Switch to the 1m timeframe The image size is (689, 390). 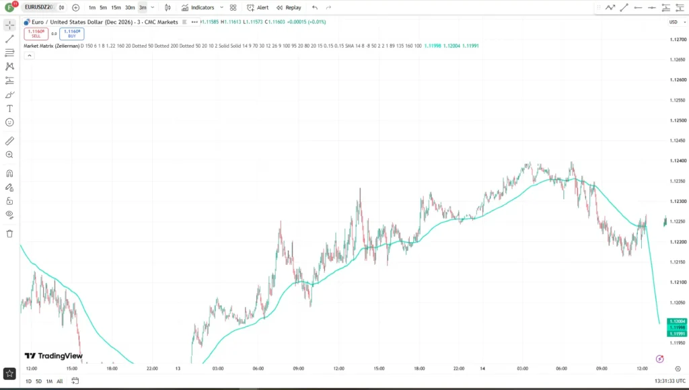[92, 7]
